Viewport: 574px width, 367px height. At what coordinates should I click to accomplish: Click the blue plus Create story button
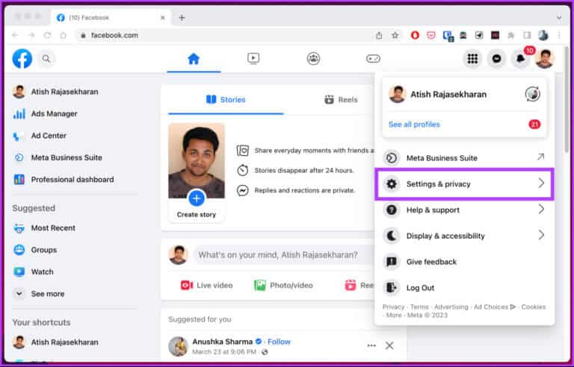197,198
